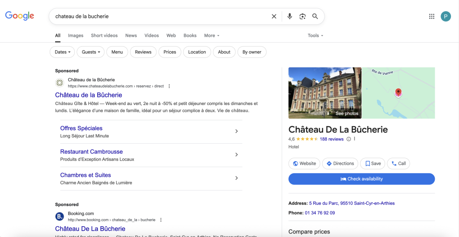This screenshot has width=459, height=237.
Task: Open the château photo with See photos
Action: click(x=325, y=93)
